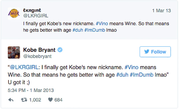
Task: Open Kobe Bryant's profile photo
Action: pos(14,52)
